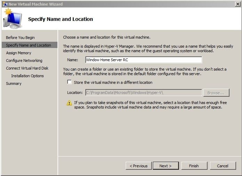Viewport: 242px width, 176px height.
Task: Open the Configure Networking step
Action: pyautogui.click(x=24, y=61)
